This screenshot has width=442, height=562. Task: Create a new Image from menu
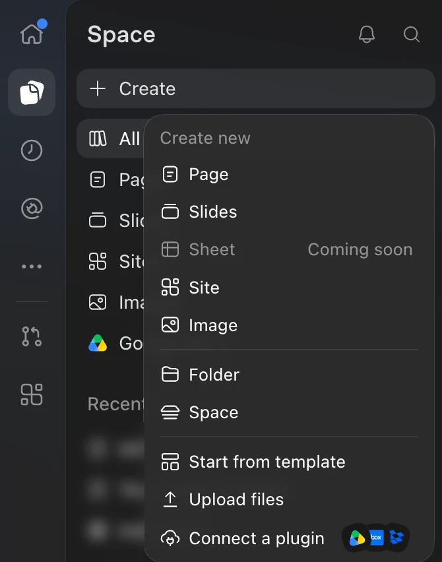[x=289, y=325]
